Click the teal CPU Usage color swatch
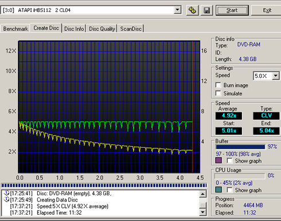Screen dimensions: 281x221 [x=218, y=190]
